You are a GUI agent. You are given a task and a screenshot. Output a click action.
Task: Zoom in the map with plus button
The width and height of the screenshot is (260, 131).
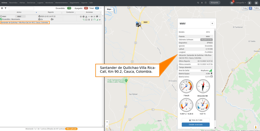coord(107,122)
